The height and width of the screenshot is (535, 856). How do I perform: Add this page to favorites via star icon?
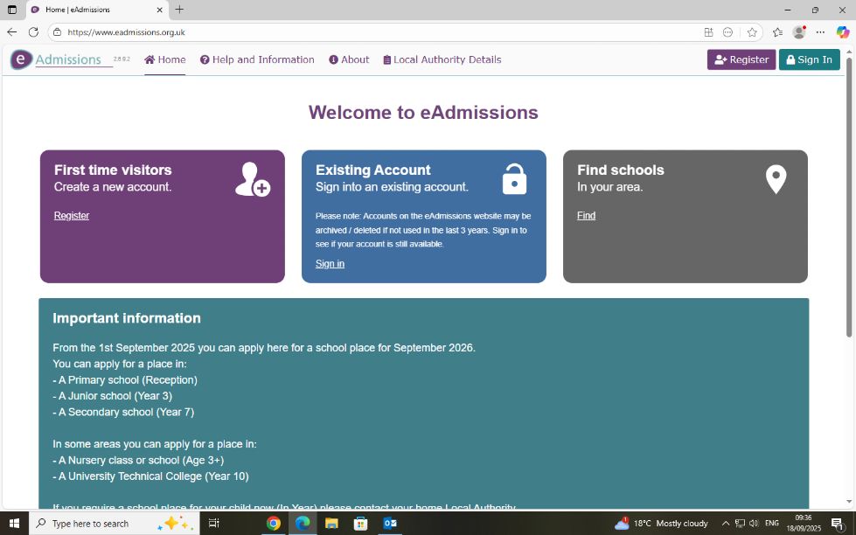752,31
